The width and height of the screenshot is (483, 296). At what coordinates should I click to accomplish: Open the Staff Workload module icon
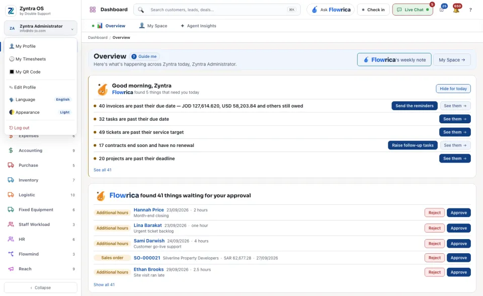point(11,225)
